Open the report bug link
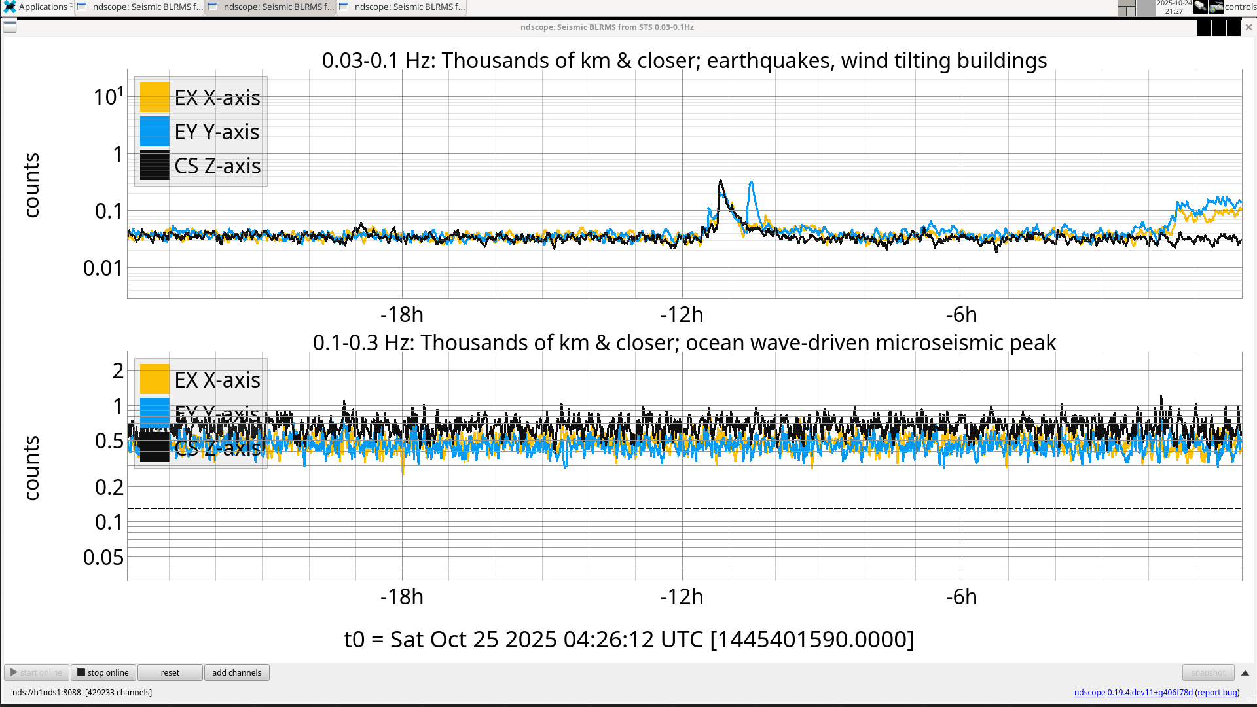Screen dimensions: 1257x707 pos(1217,693)
